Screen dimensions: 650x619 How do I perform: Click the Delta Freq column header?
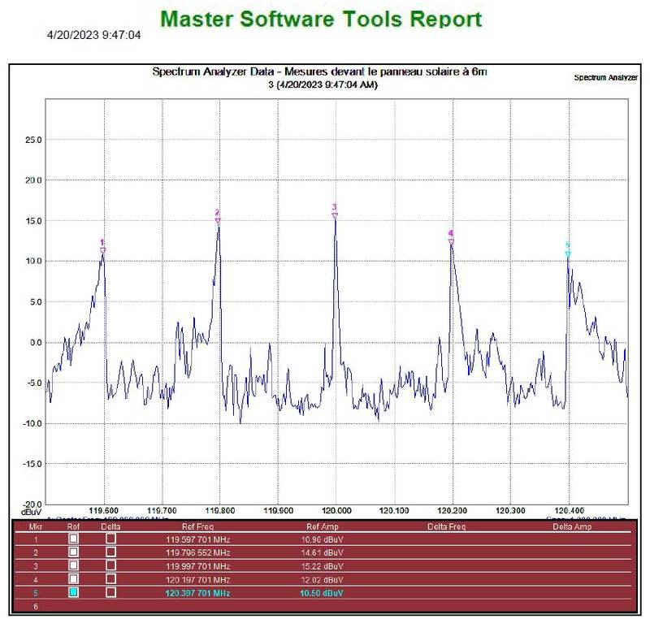coord(447,526)
